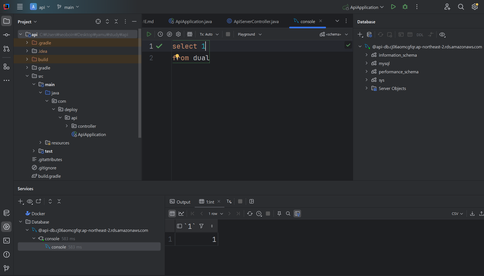Image resolution: width=484 pixels, height=276 pixels.
Task: Open the Problems tool window icon
Action: click(6, 255)
